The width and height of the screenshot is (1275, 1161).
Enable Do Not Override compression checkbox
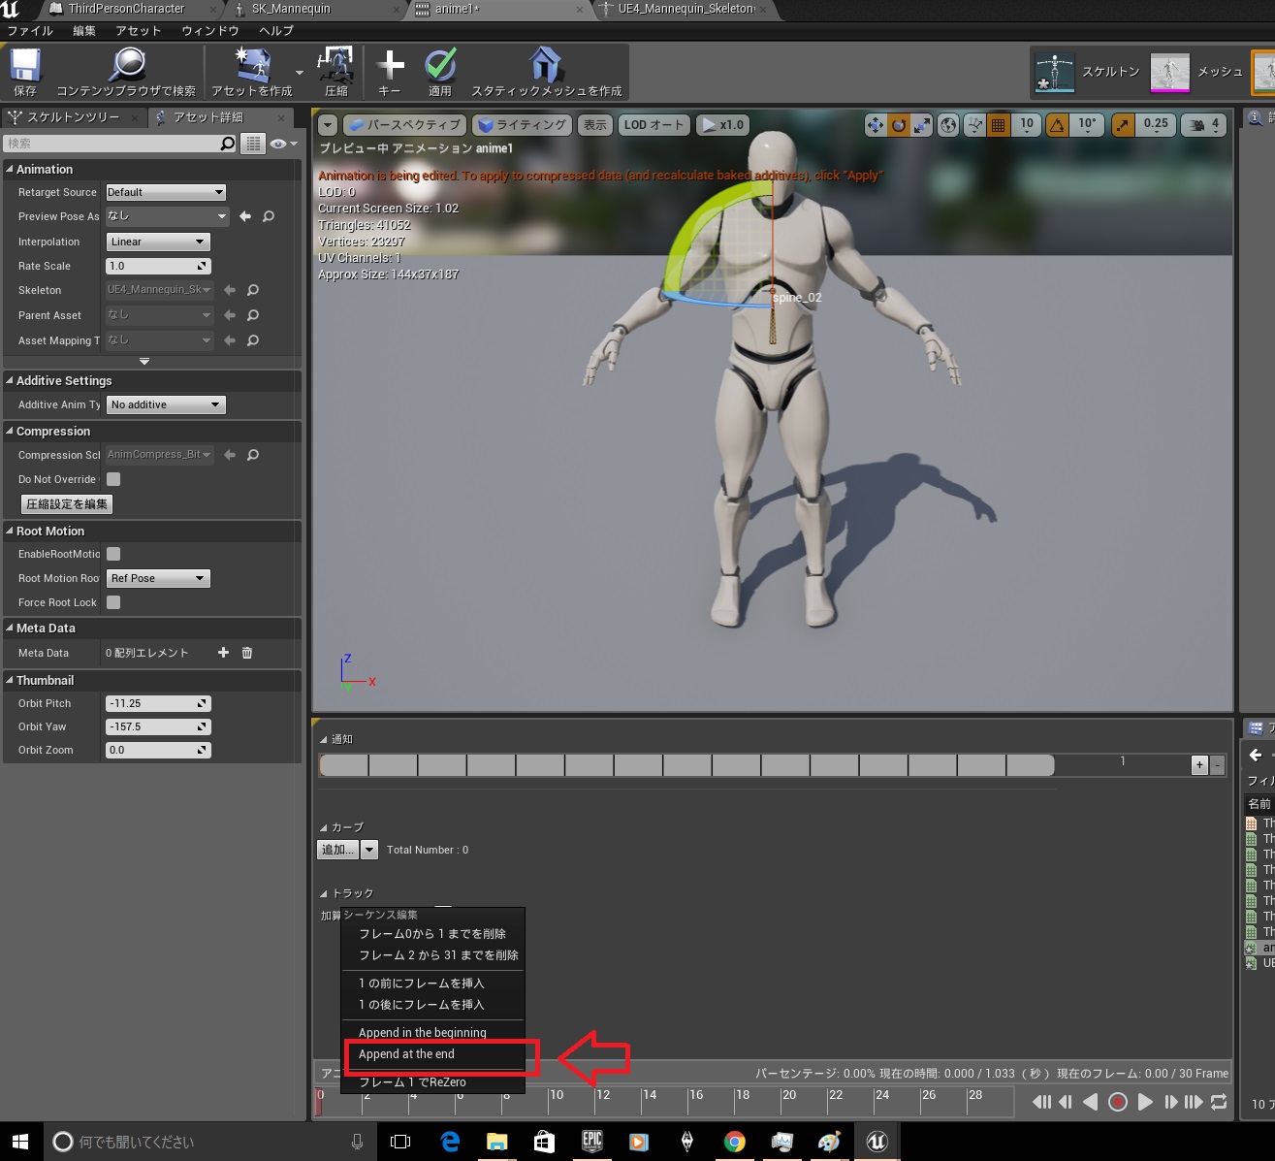coord(112,479)
